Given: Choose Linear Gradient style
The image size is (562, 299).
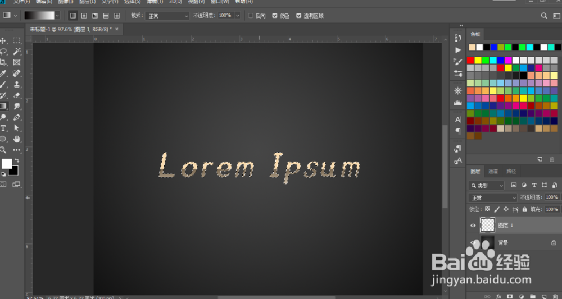Looking at the screenshot, I should 73,16.
